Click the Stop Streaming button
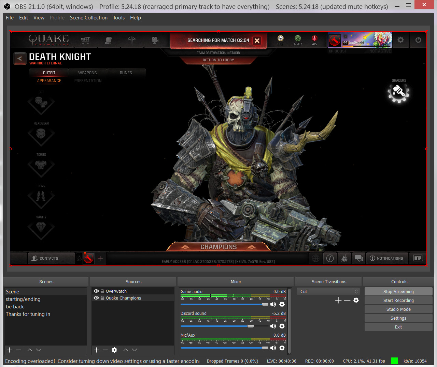This screenshot has width=437, height=367. point(398,291)
